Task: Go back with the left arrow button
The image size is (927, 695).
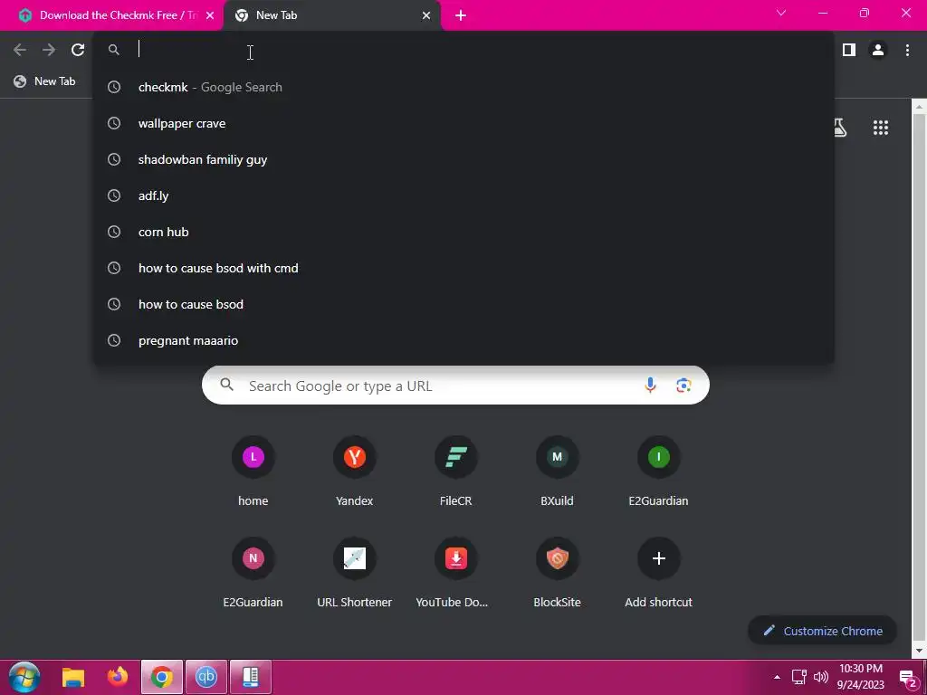Action: (20, 50)
